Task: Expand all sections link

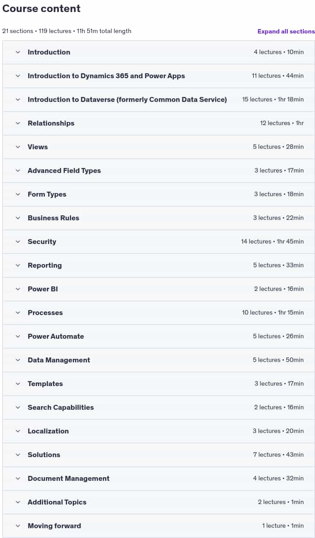Action: (286, 31)
